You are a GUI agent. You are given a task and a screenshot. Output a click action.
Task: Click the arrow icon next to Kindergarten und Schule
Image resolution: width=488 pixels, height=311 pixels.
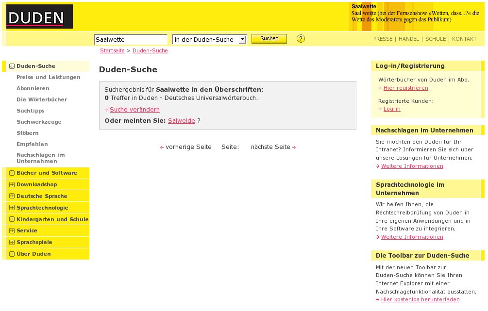pos(12,219)
